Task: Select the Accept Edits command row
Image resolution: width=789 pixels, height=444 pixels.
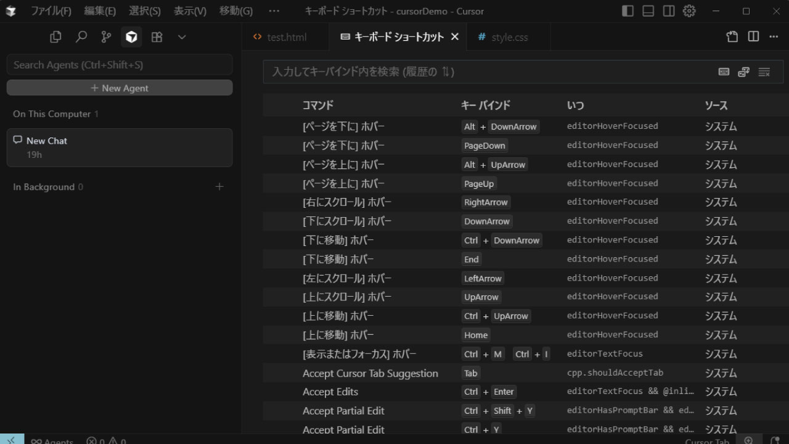Action: (526, 392)
